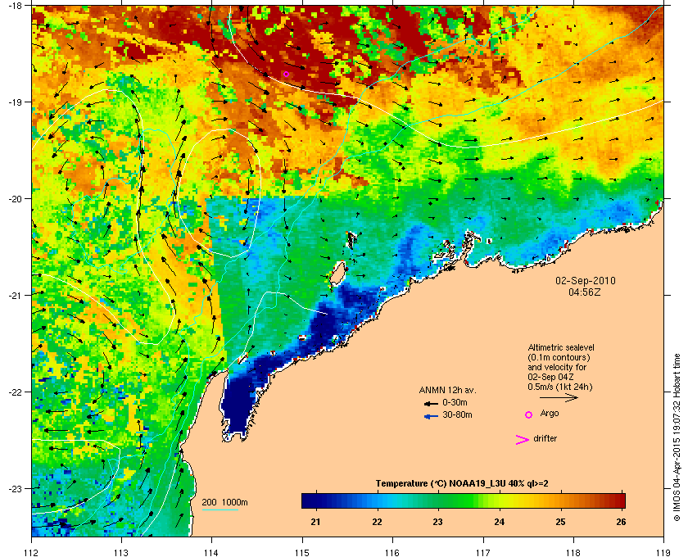Click the large island near 115.4E 20.8S

coord(337,274)
